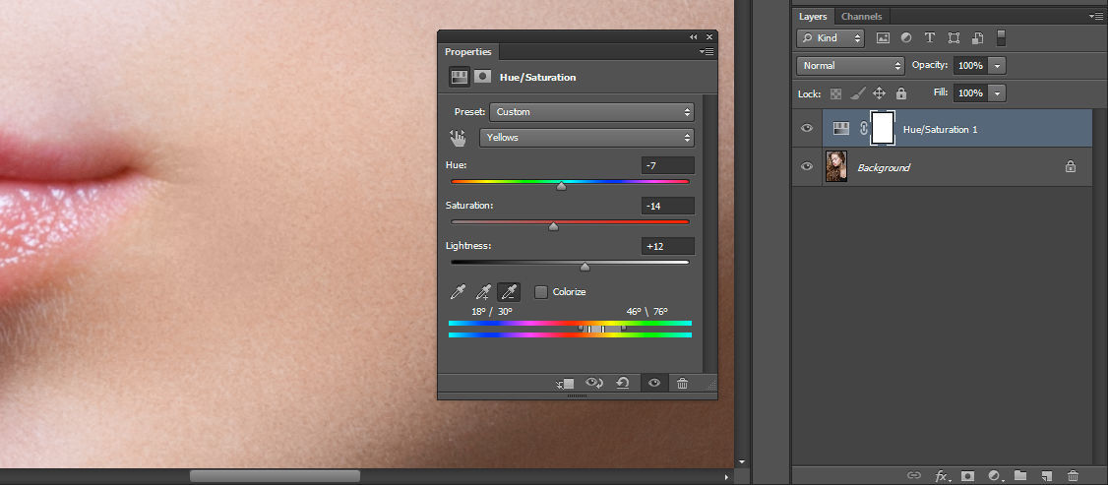
Task: Click the layer mask icon in Properties header
Action: 483,77
